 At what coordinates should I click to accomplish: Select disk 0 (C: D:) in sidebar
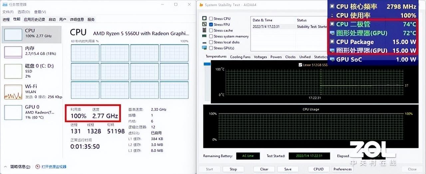coord(32,71)
